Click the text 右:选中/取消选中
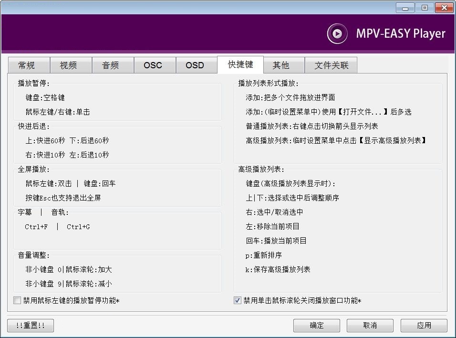 coord(274,212)
